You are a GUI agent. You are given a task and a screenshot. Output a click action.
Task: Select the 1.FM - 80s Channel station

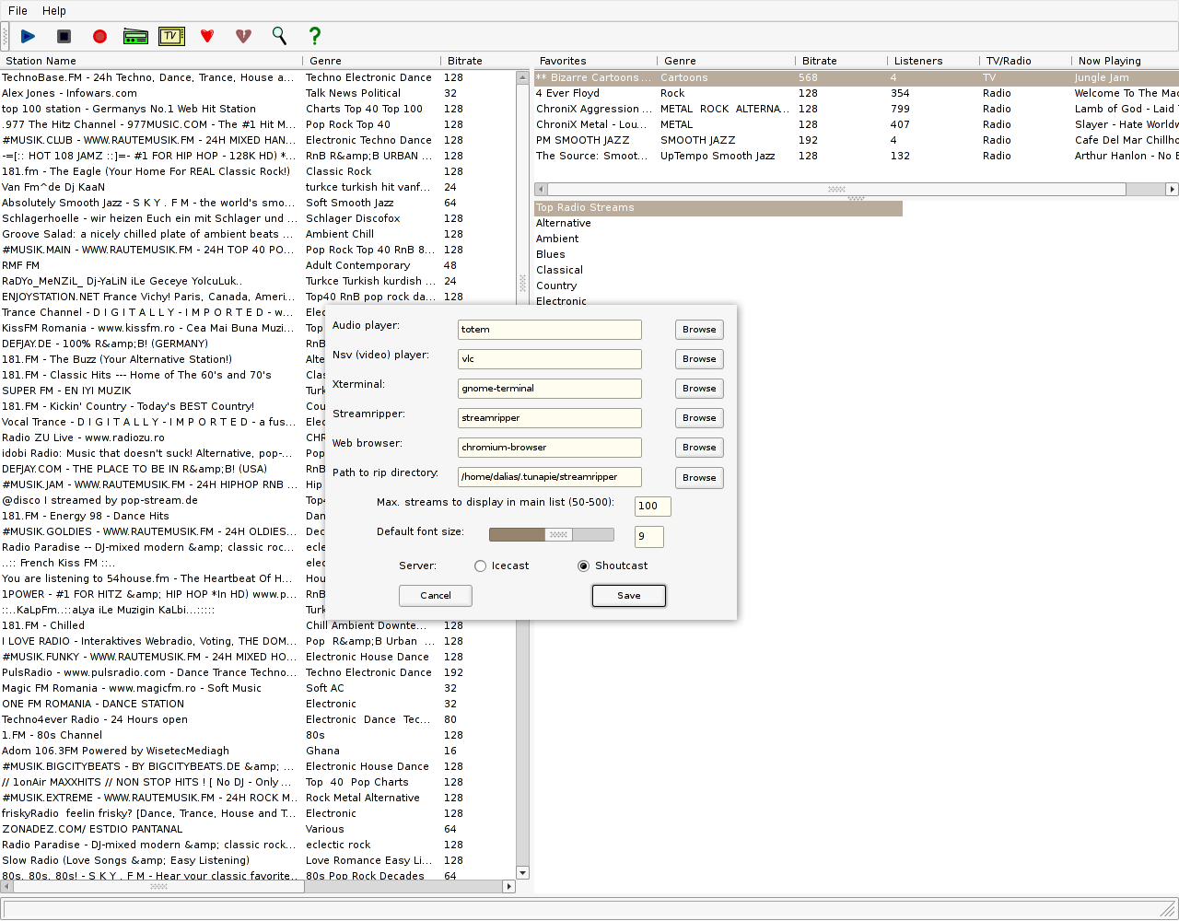[258, 736]
